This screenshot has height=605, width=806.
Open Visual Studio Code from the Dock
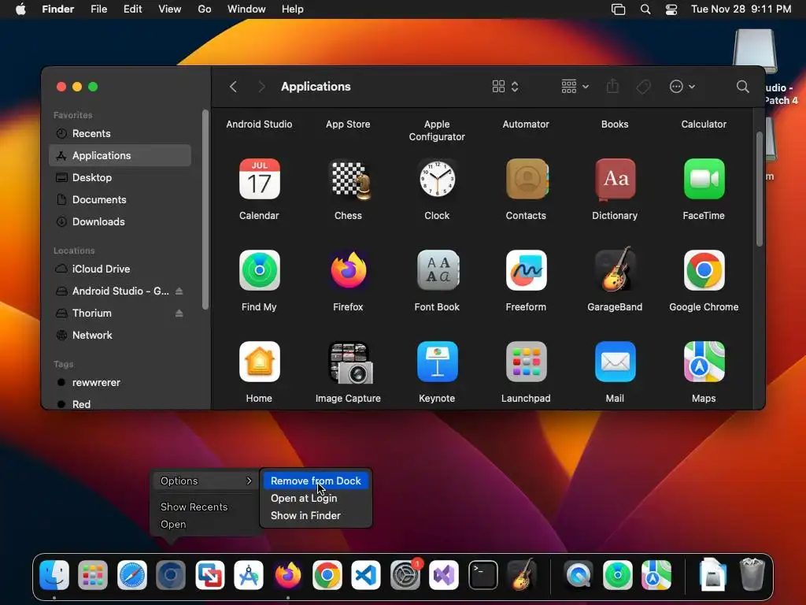pos(366,575)
